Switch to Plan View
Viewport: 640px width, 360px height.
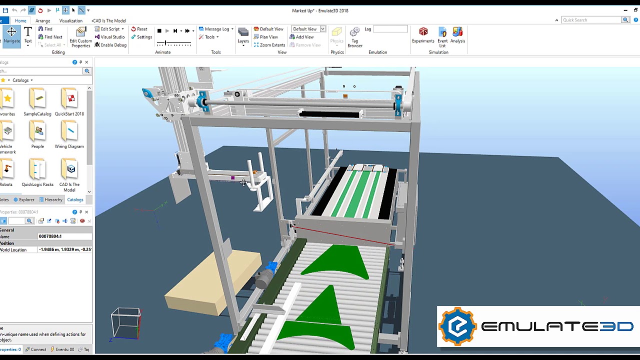click(265, 37)
